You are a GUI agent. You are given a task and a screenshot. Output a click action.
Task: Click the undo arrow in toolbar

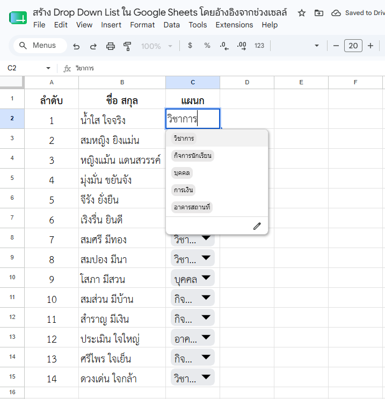pos(76,46)
